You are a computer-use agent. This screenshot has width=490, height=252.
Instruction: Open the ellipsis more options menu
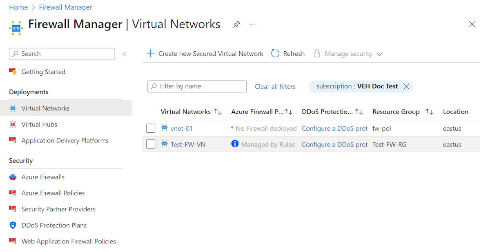click(253, 24)
